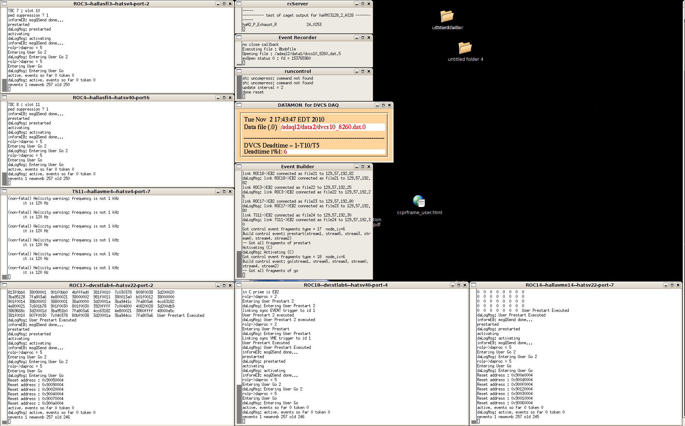Minimize the rcServer window
Viewport: 685px width, 426px height.
coord(357,4)
